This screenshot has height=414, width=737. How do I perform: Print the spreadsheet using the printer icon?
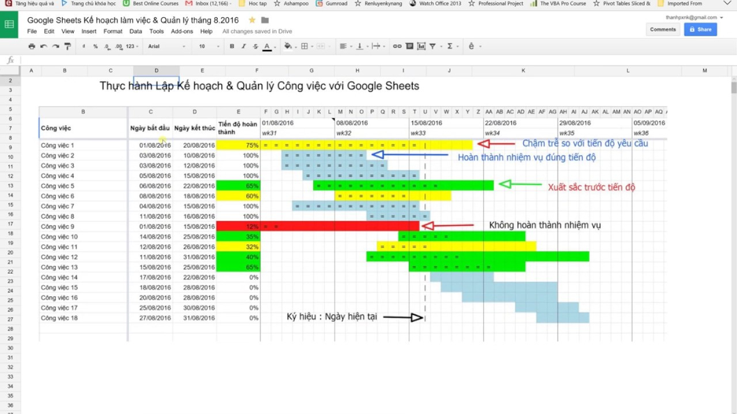click(x=32, y=46)
